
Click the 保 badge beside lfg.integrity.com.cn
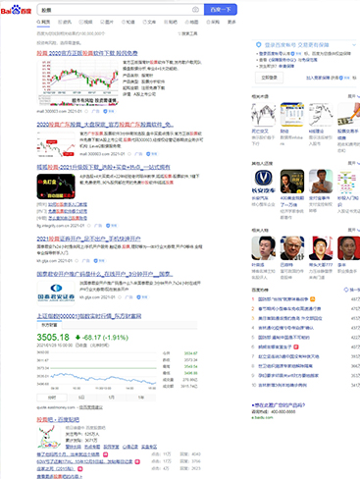click(112, 226)
